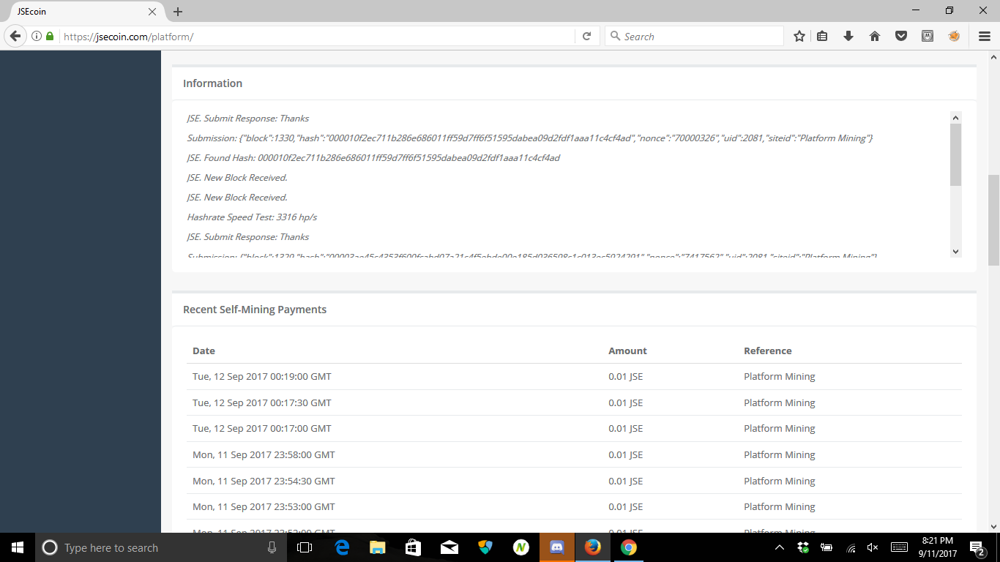1000x562 pixels.
Task: Open a new browser tab
Action: tap(178, 12)
